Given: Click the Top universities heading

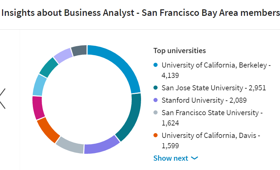Looking at the screenshot, I should coord(179,51).
